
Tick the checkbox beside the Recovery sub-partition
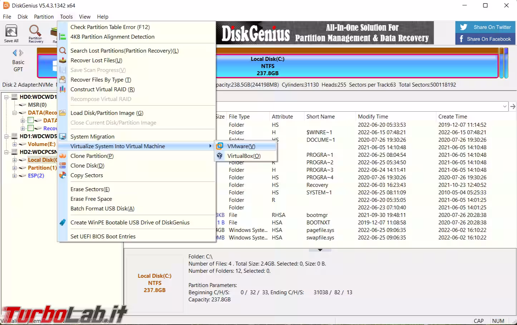click(x=31, y=128)
